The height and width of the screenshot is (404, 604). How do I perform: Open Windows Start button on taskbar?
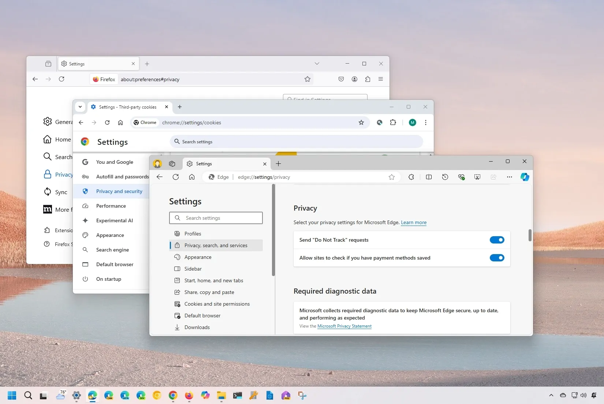pos(12,395)
